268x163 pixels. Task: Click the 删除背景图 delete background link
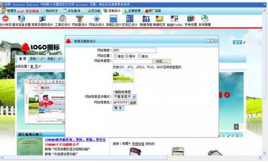point(122,92)
